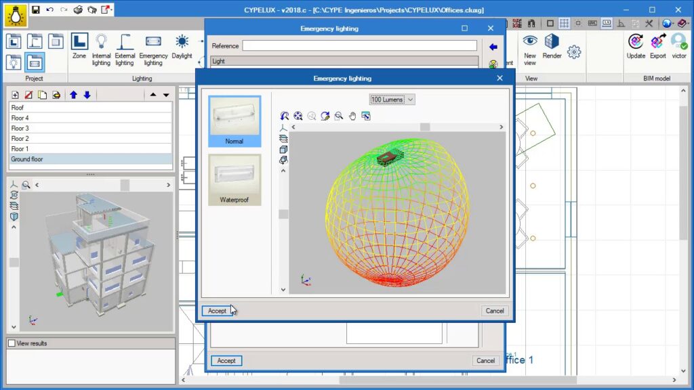Select the Waterproof luminaire thumbnail

(x=234, y=180)
